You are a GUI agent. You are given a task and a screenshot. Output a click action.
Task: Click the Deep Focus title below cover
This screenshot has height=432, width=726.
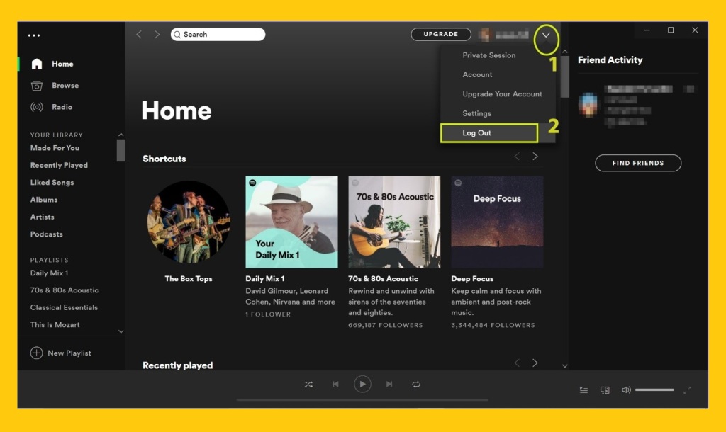point(472,279)
